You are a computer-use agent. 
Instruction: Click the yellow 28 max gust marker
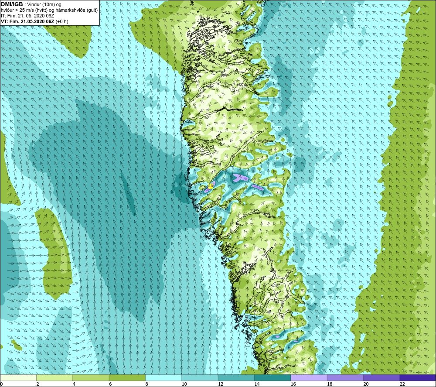(x=211, y=186)
